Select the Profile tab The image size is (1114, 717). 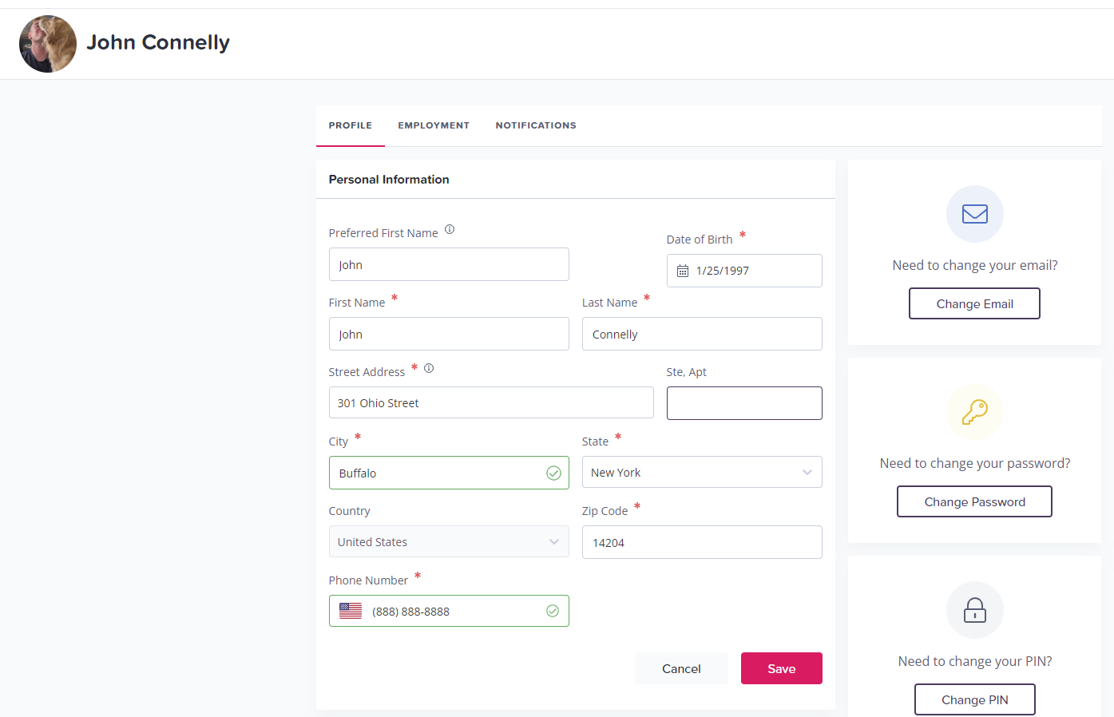(x=350, y=125)
